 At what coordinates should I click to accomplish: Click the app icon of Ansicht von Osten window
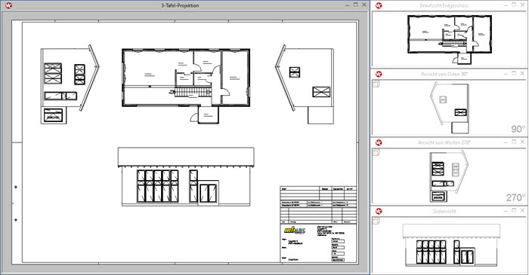[x=379, y=74]
